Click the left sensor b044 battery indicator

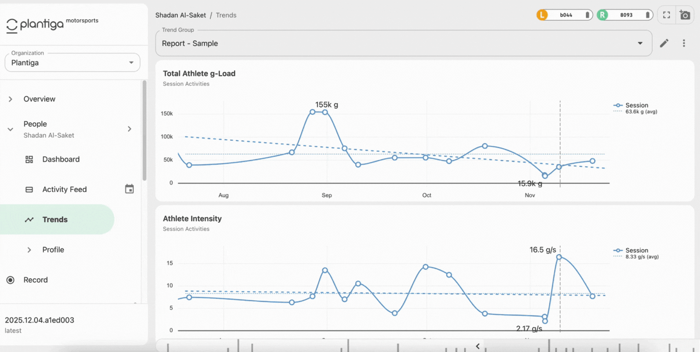[x=565, y=15]
